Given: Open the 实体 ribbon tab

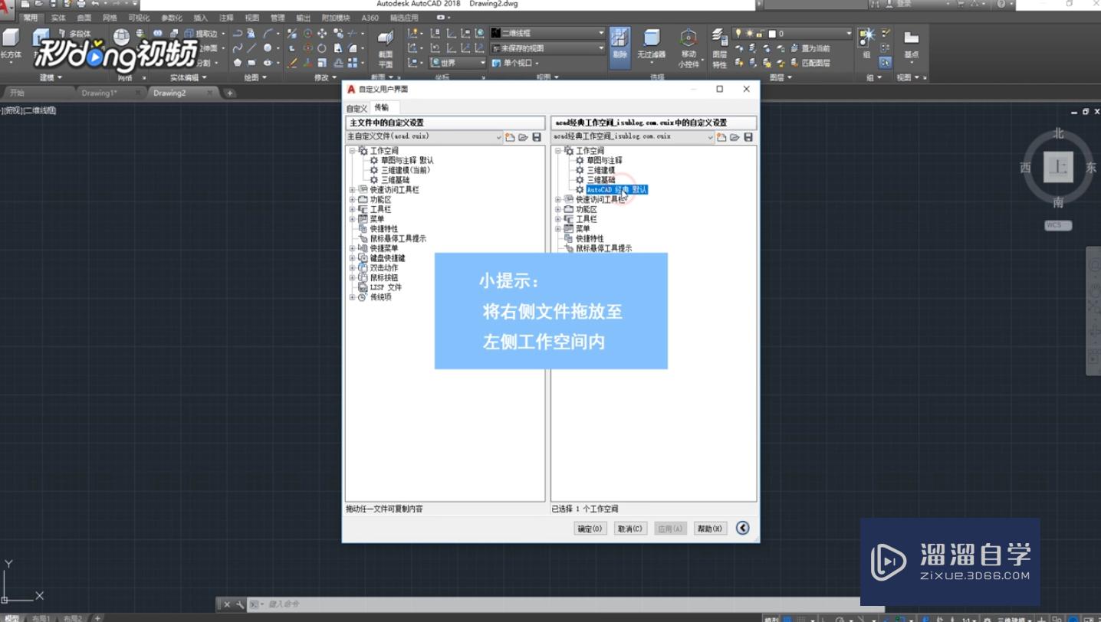Looking at the screenshot, I should point(58,18).
